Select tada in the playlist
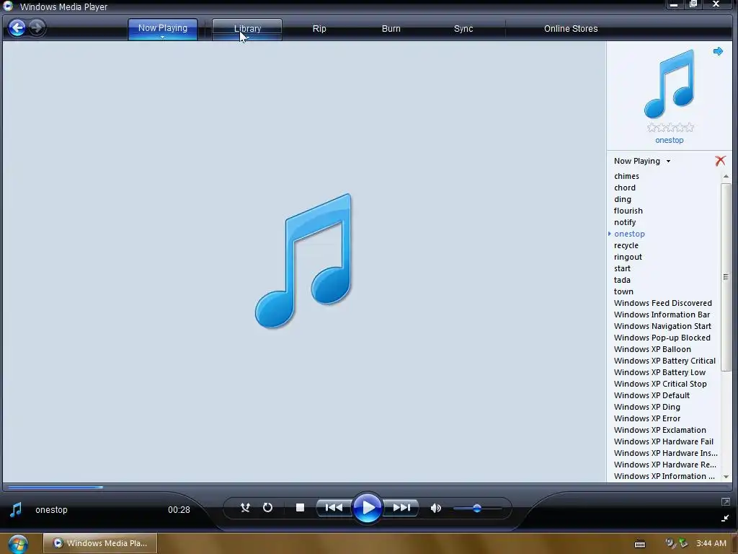This screenshot has width=738, height=554. 622,280
